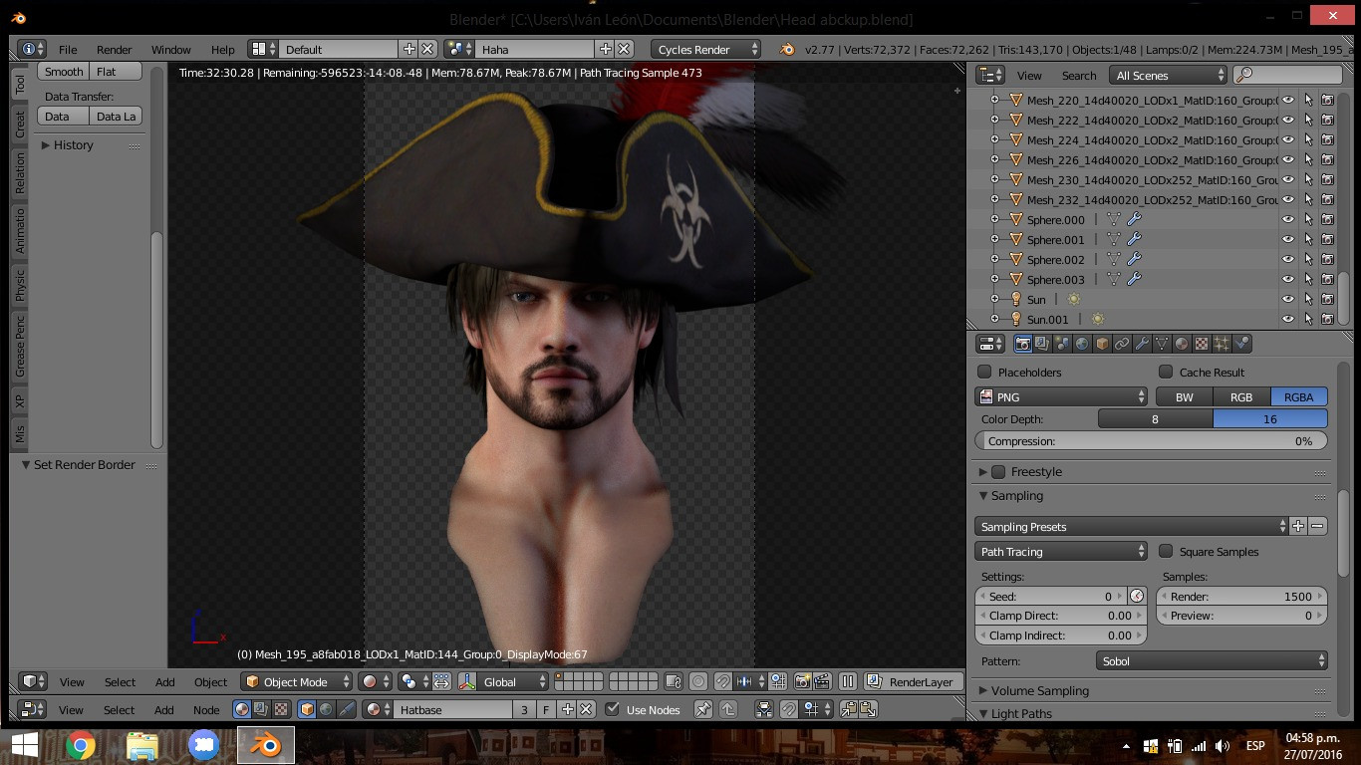Select the compositing node tree type icon
Image resolution: width=1361 pixels, height=765 pixels.
point(261,709)
